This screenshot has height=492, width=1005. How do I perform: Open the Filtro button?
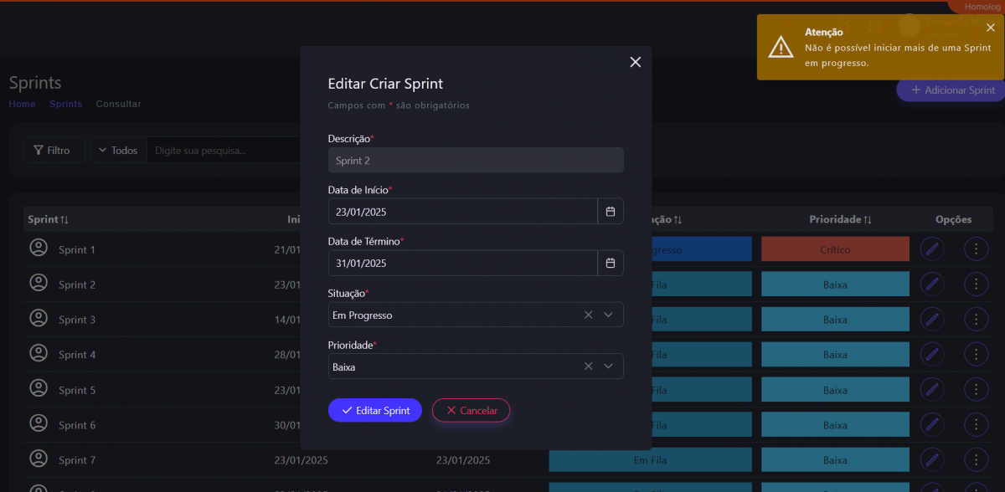tap(53, 151)
